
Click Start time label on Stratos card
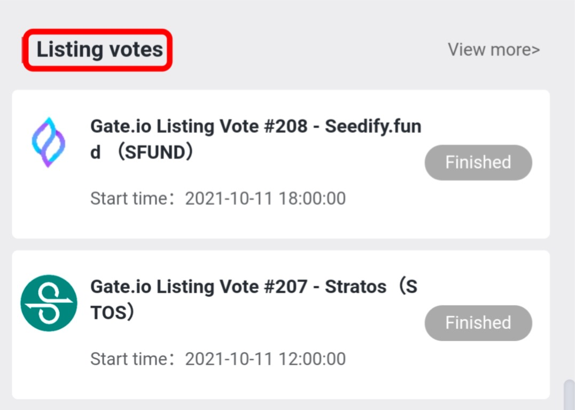pyautogui.click(x=129, y=359)
